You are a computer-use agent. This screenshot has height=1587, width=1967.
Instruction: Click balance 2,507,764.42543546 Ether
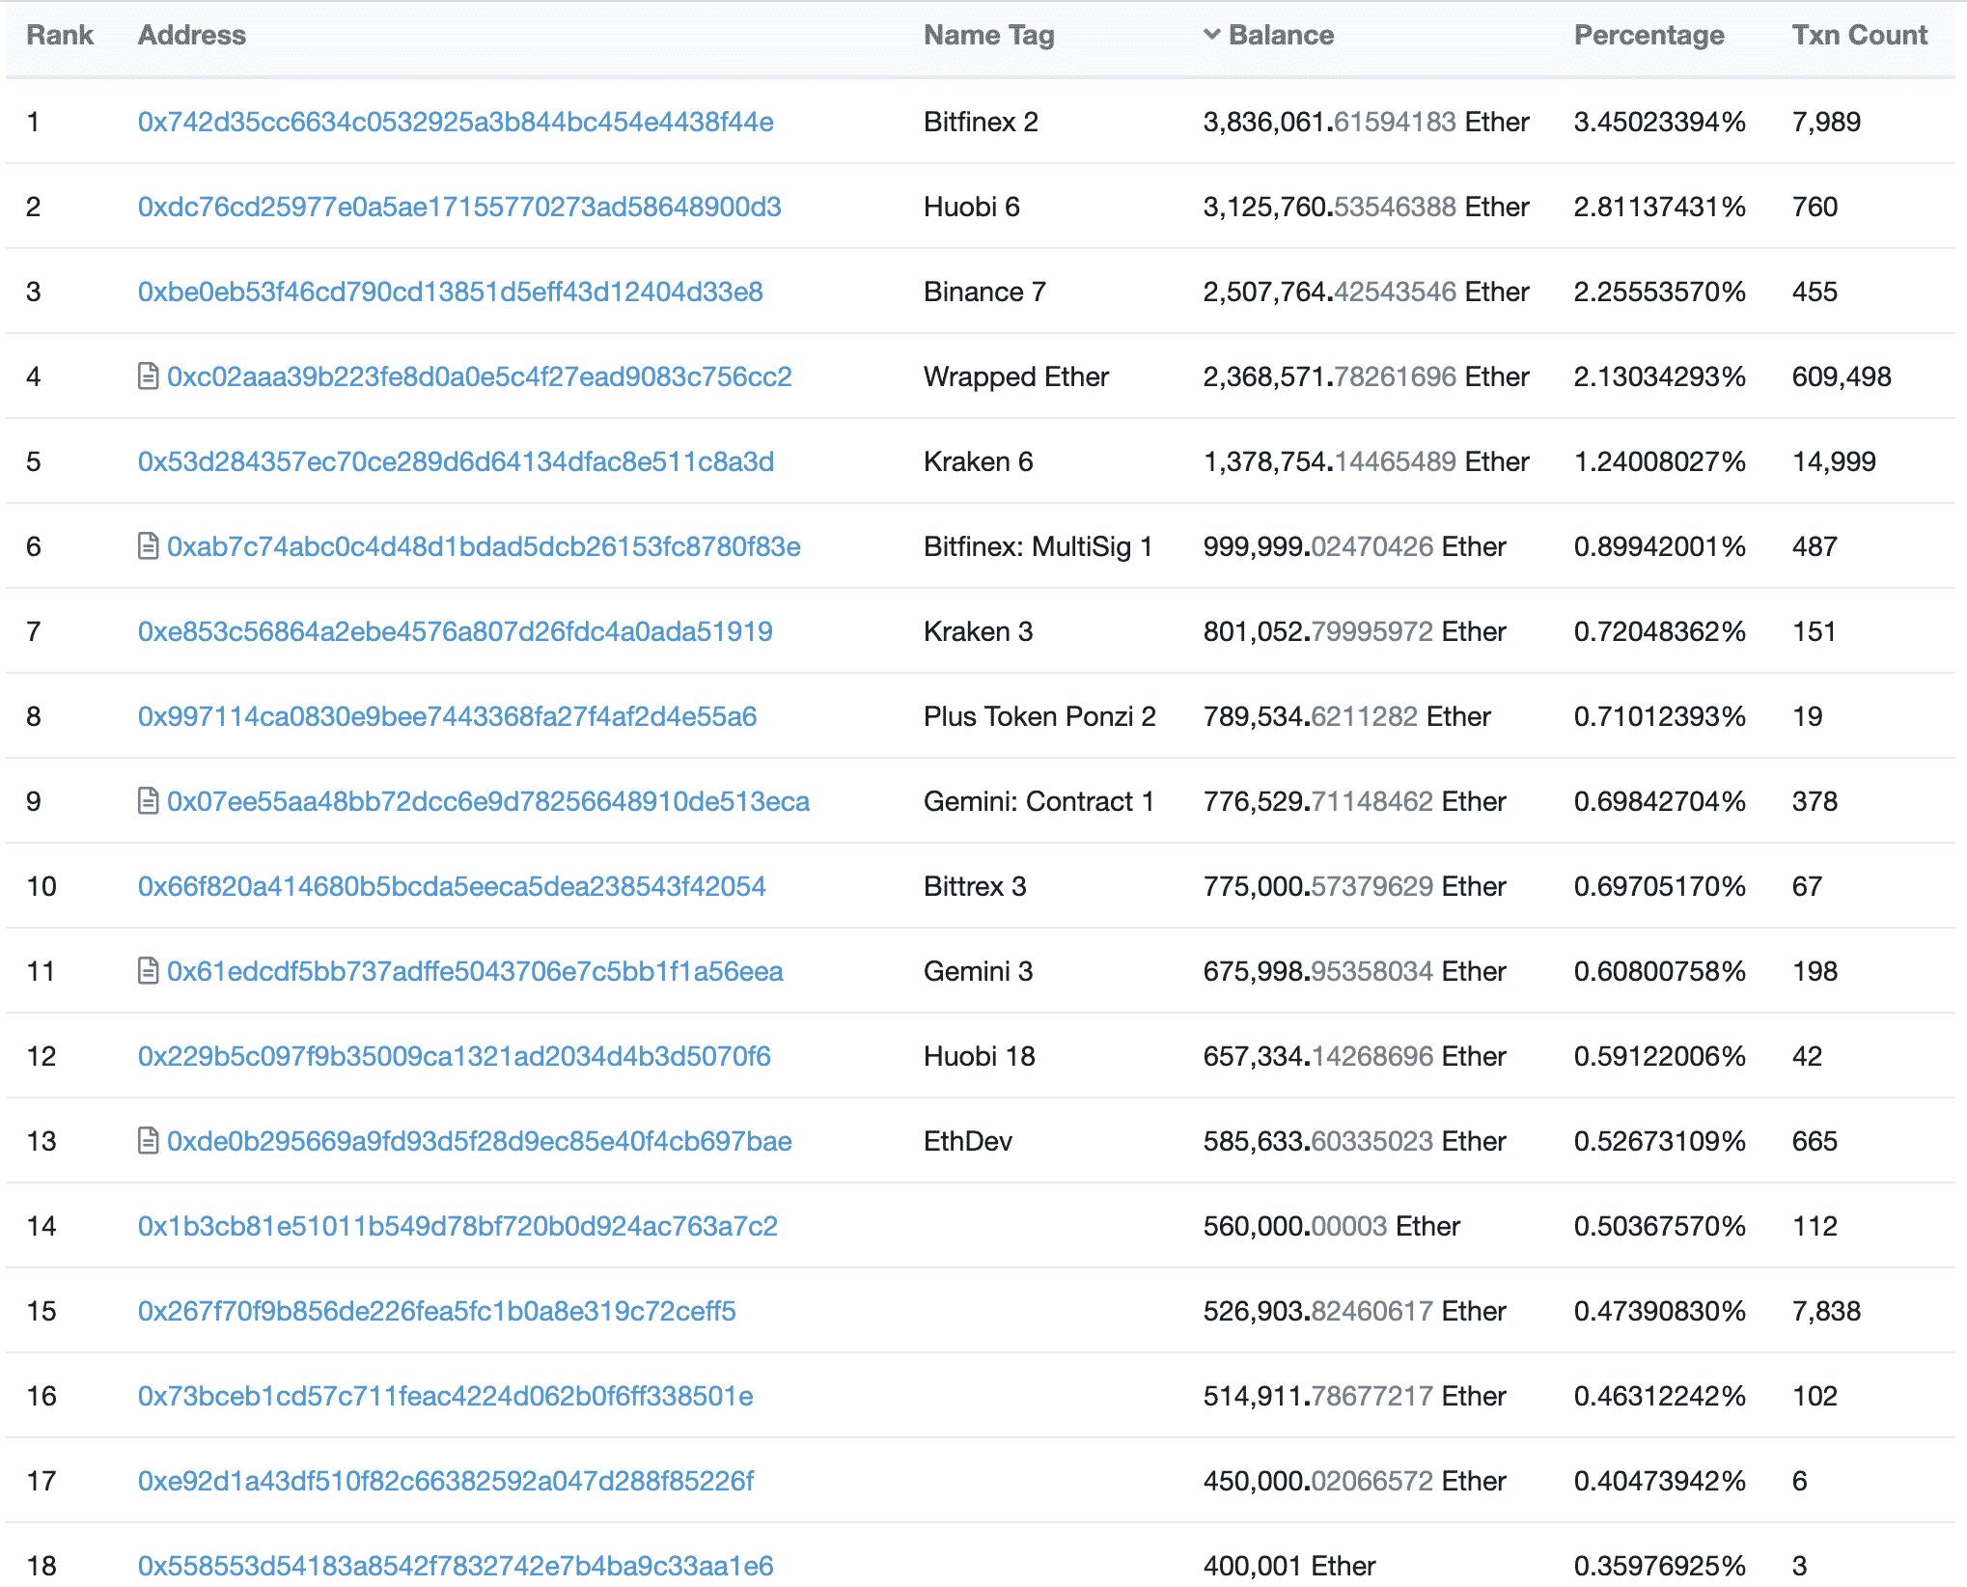click(x=1366, y=292)
